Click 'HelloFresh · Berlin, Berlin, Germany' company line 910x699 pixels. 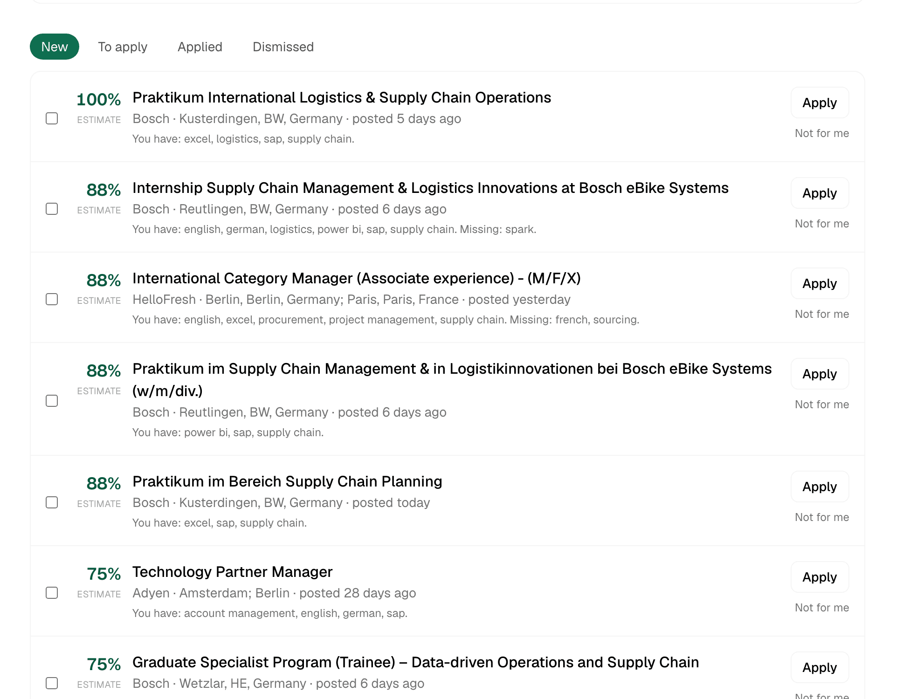(x=352, y=300)
